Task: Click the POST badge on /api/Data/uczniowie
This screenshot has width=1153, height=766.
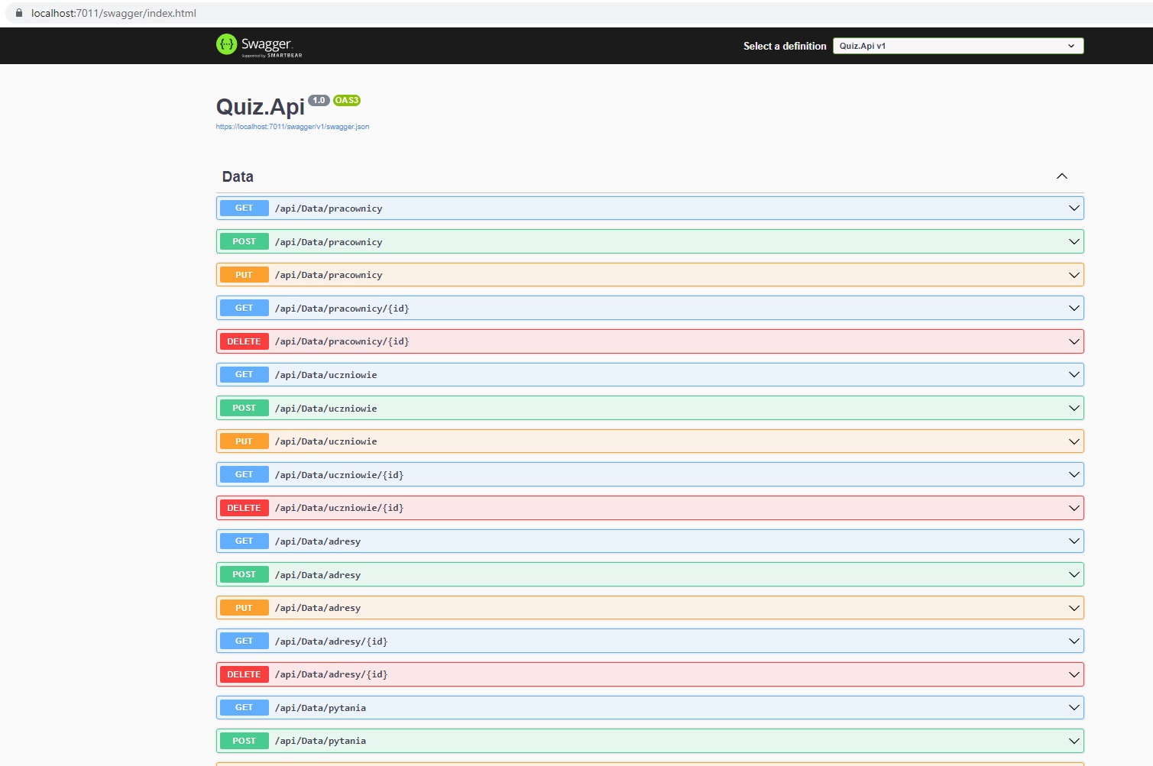Action: point(243,407)
